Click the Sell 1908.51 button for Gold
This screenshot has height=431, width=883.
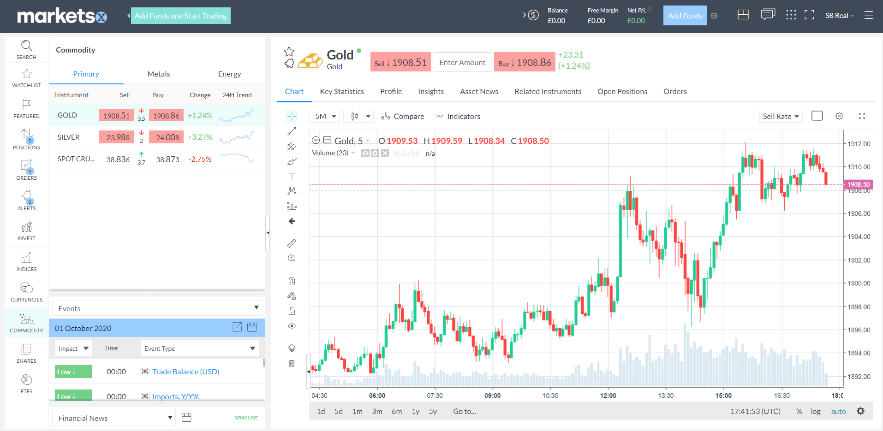400,62
